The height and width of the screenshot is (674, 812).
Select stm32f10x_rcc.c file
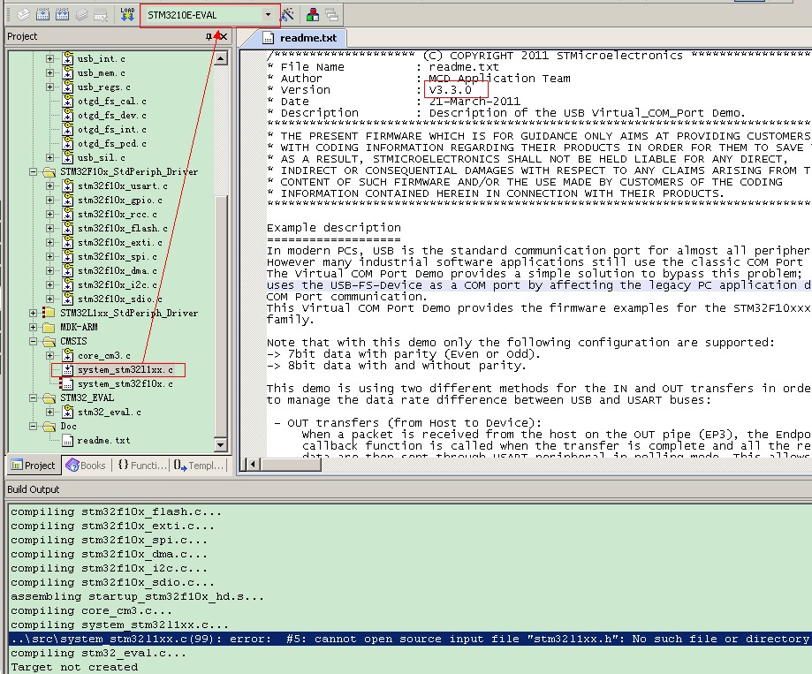click(x=118, y=214)
